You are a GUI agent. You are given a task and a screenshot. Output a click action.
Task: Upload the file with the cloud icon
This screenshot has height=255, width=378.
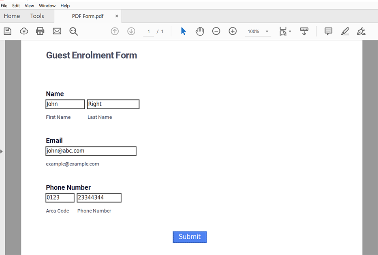click(24, 31)
